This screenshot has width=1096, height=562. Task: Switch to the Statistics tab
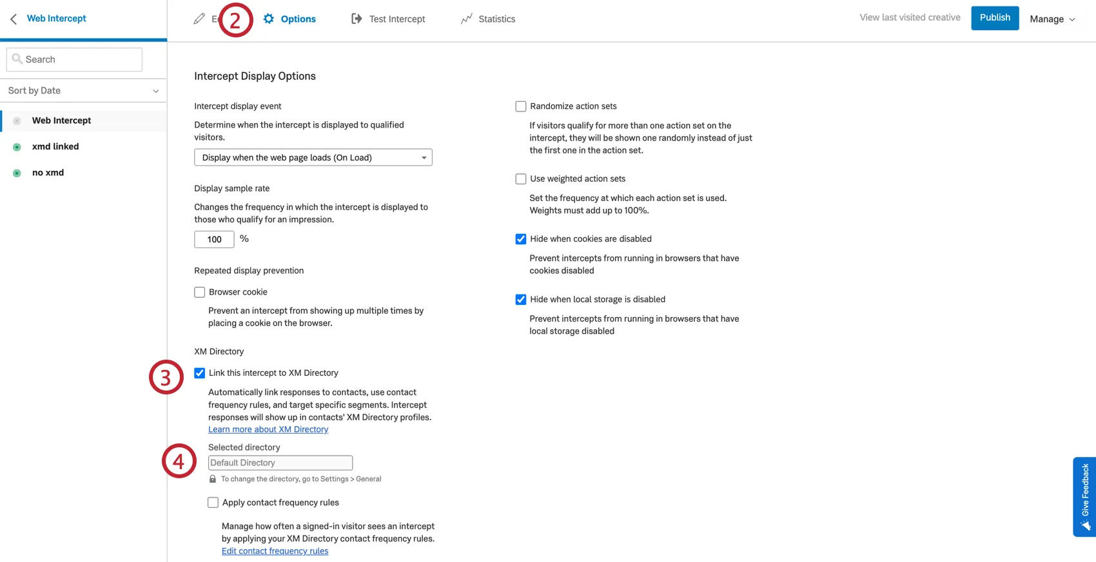tap(496, 19)
